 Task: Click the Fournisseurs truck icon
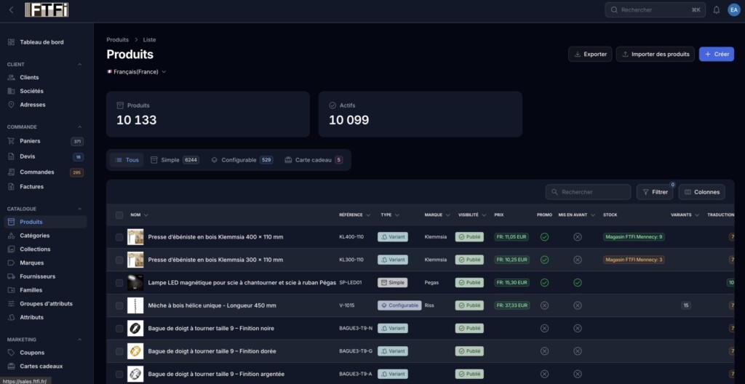click(x=12, y=276)
